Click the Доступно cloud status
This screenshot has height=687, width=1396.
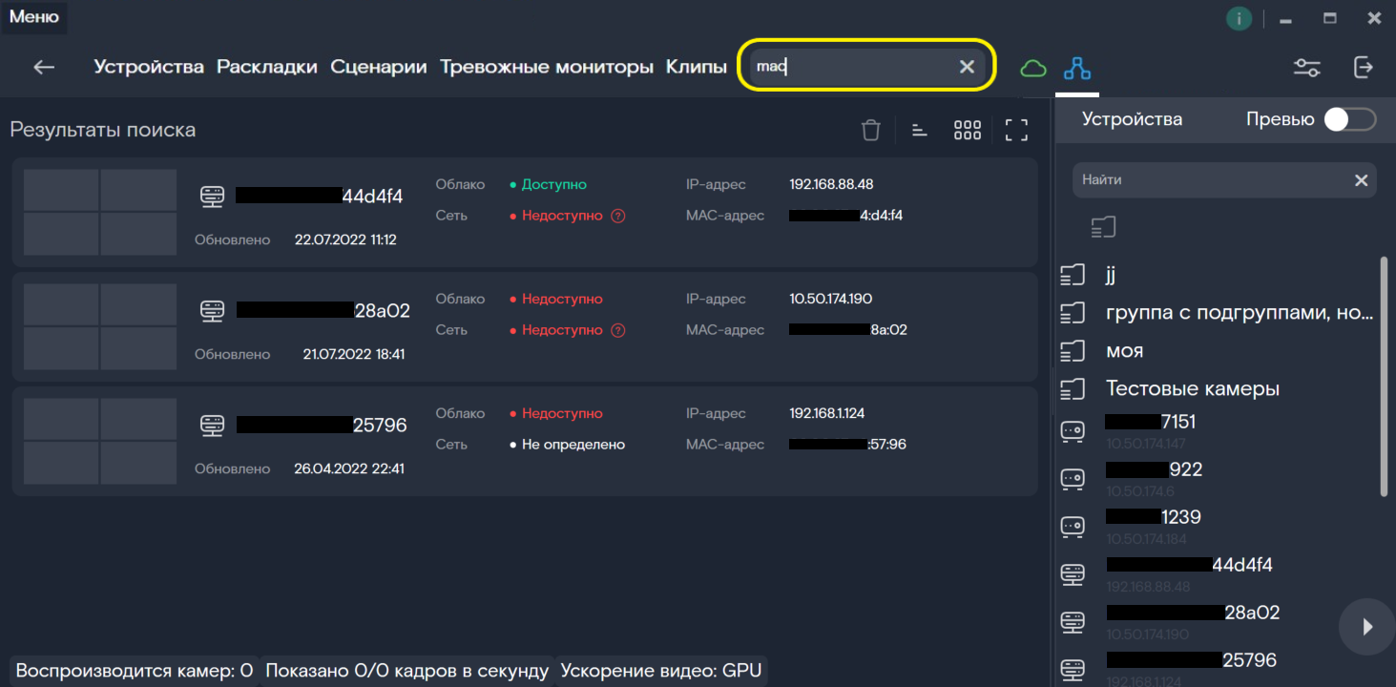click(x=549, y=184)
